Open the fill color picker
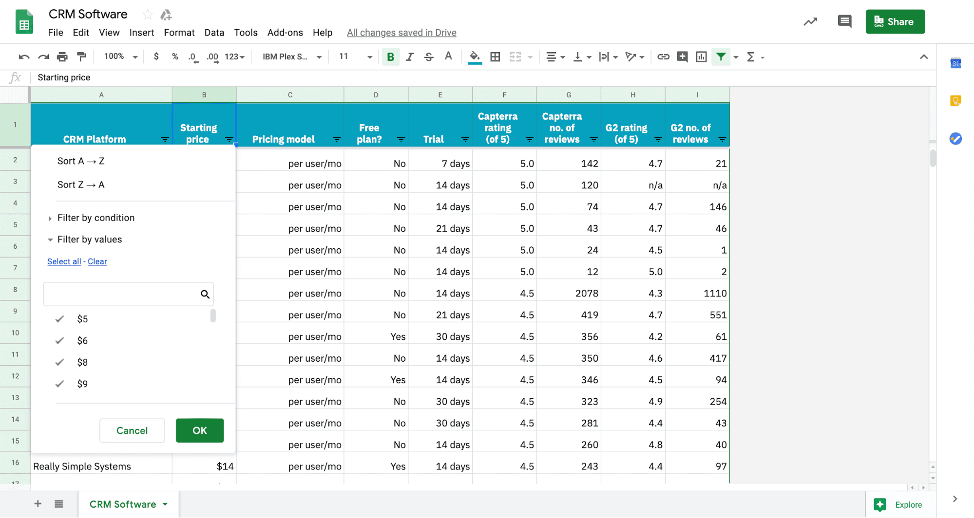 [475, 57]
